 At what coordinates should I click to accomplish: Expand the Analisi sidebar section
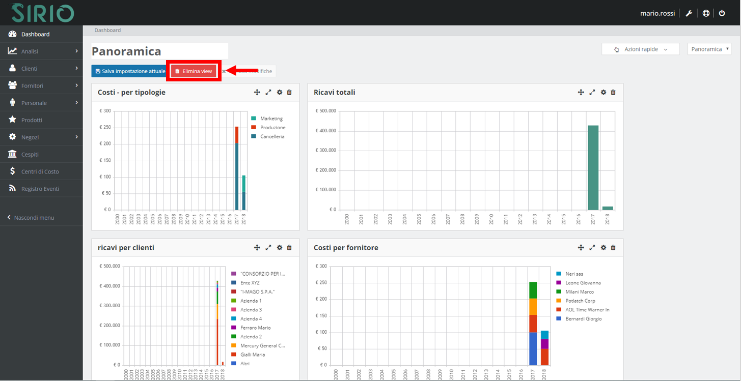click(x=41, y=51)
